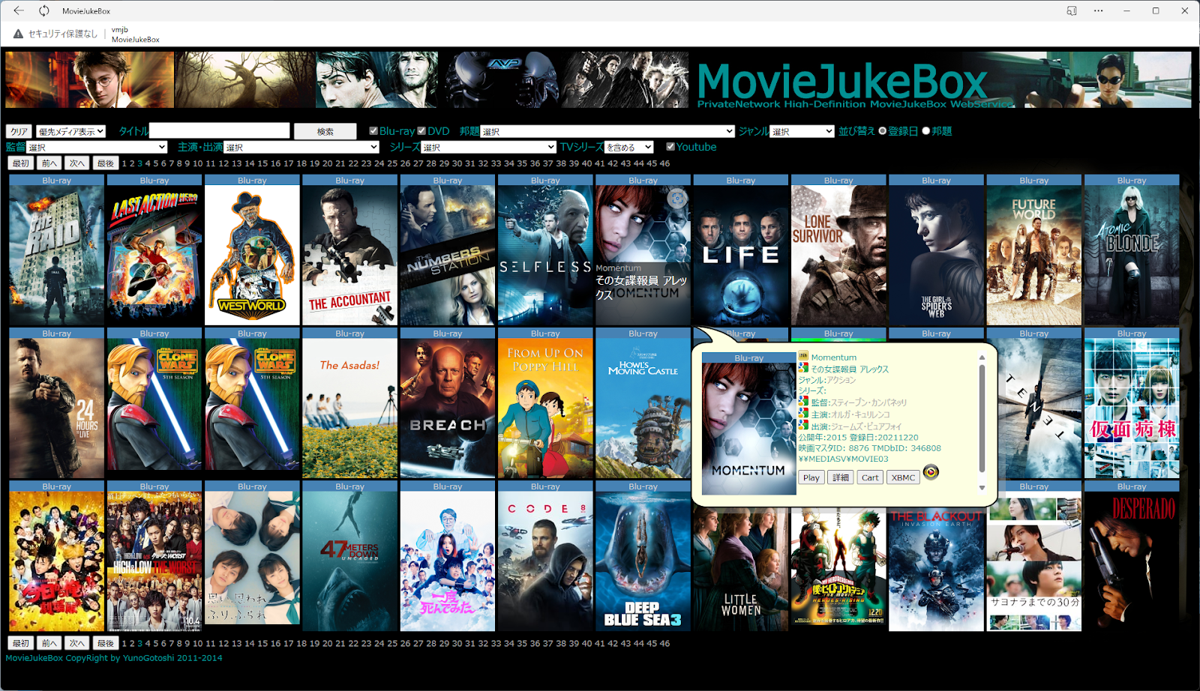Viewport: 1200px width, 691px height.
Task: Toggle the Blu-ray checkbox
Action: [373, 131]
